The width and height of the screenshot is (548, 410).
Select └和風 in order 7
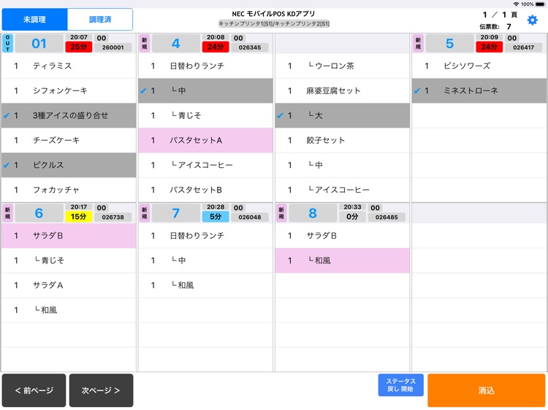pos(205,285)
